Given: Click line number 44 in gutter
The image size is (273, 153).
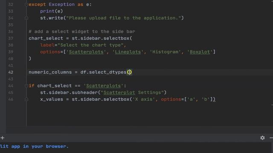Looking at the screenshot, I should point(11,86).
